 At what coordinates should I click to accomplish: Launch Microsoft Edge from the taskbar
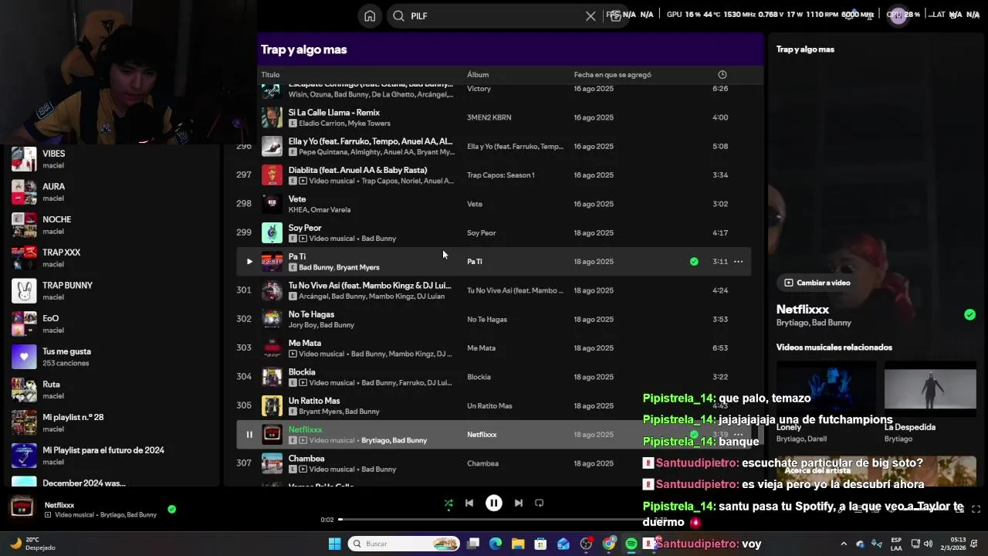click(496, 544)
